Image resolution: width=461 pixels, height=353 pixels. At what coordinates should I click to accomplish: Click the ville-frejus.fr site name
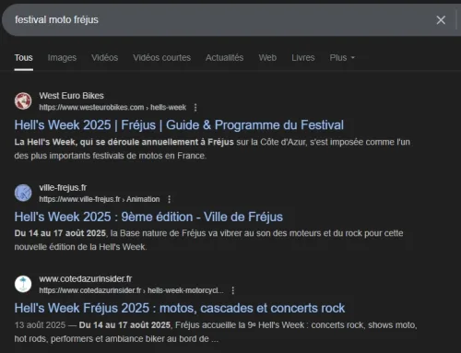[x=63, y=188]
